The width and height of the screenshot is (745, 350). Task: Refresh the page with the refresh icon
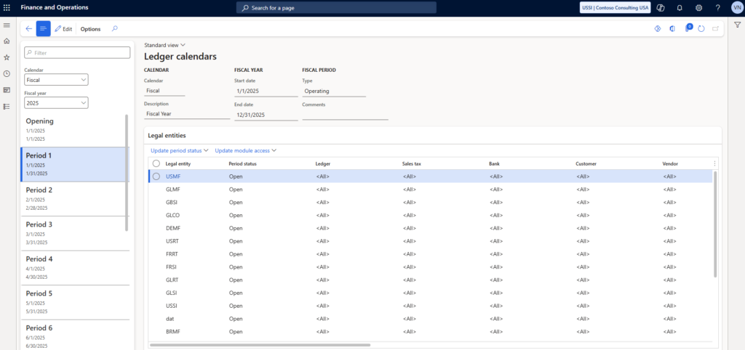(x=701, y=29)
